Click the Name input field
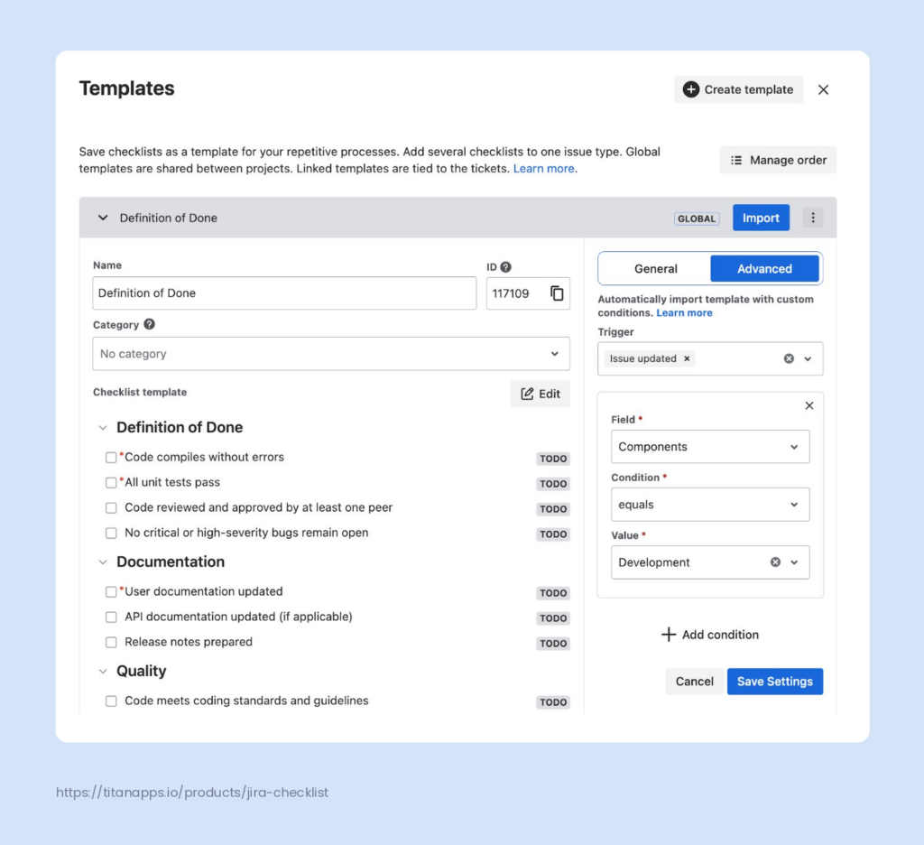This screenshot has height=845, width=924. [x=284, y=293]
